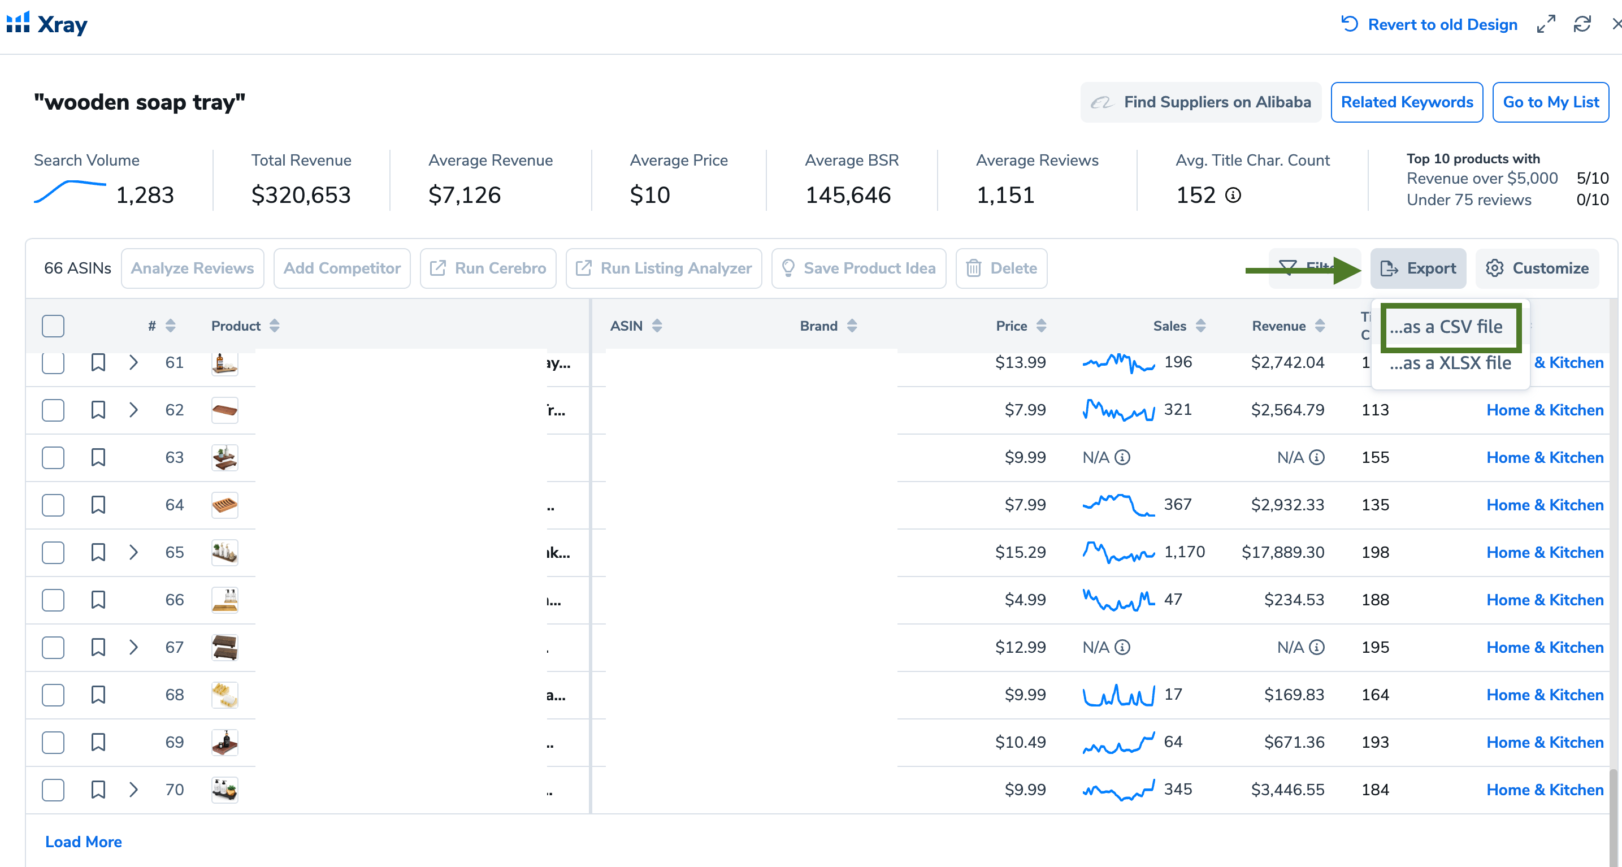Click the N/A revenue info icon in row 67
The image size is (1622, 867).
click(1317, 647)
